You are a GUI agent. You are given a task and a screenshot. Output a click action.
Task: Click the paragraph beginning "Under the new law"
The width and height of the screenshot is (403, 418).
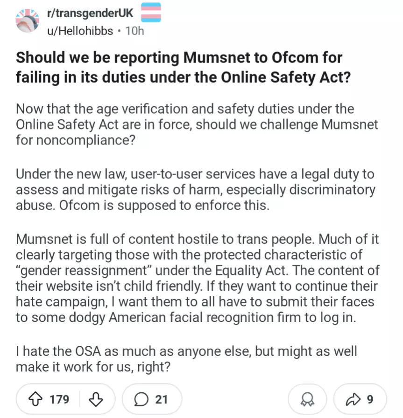point(195,190)
